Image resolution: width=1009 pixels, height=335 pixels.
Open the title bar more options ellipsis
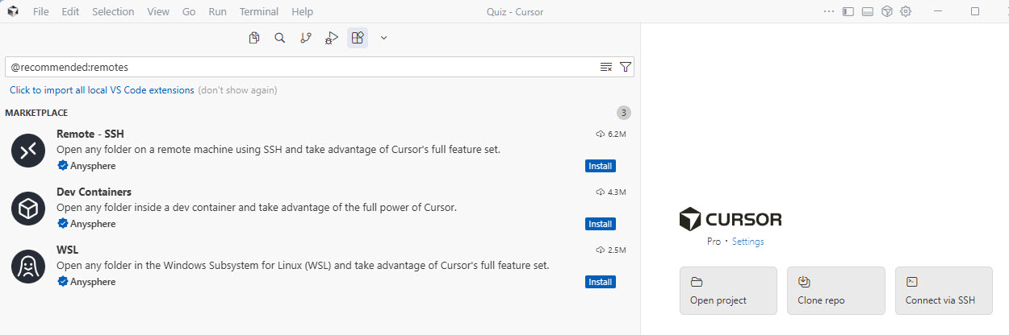(x=828, y=12)
